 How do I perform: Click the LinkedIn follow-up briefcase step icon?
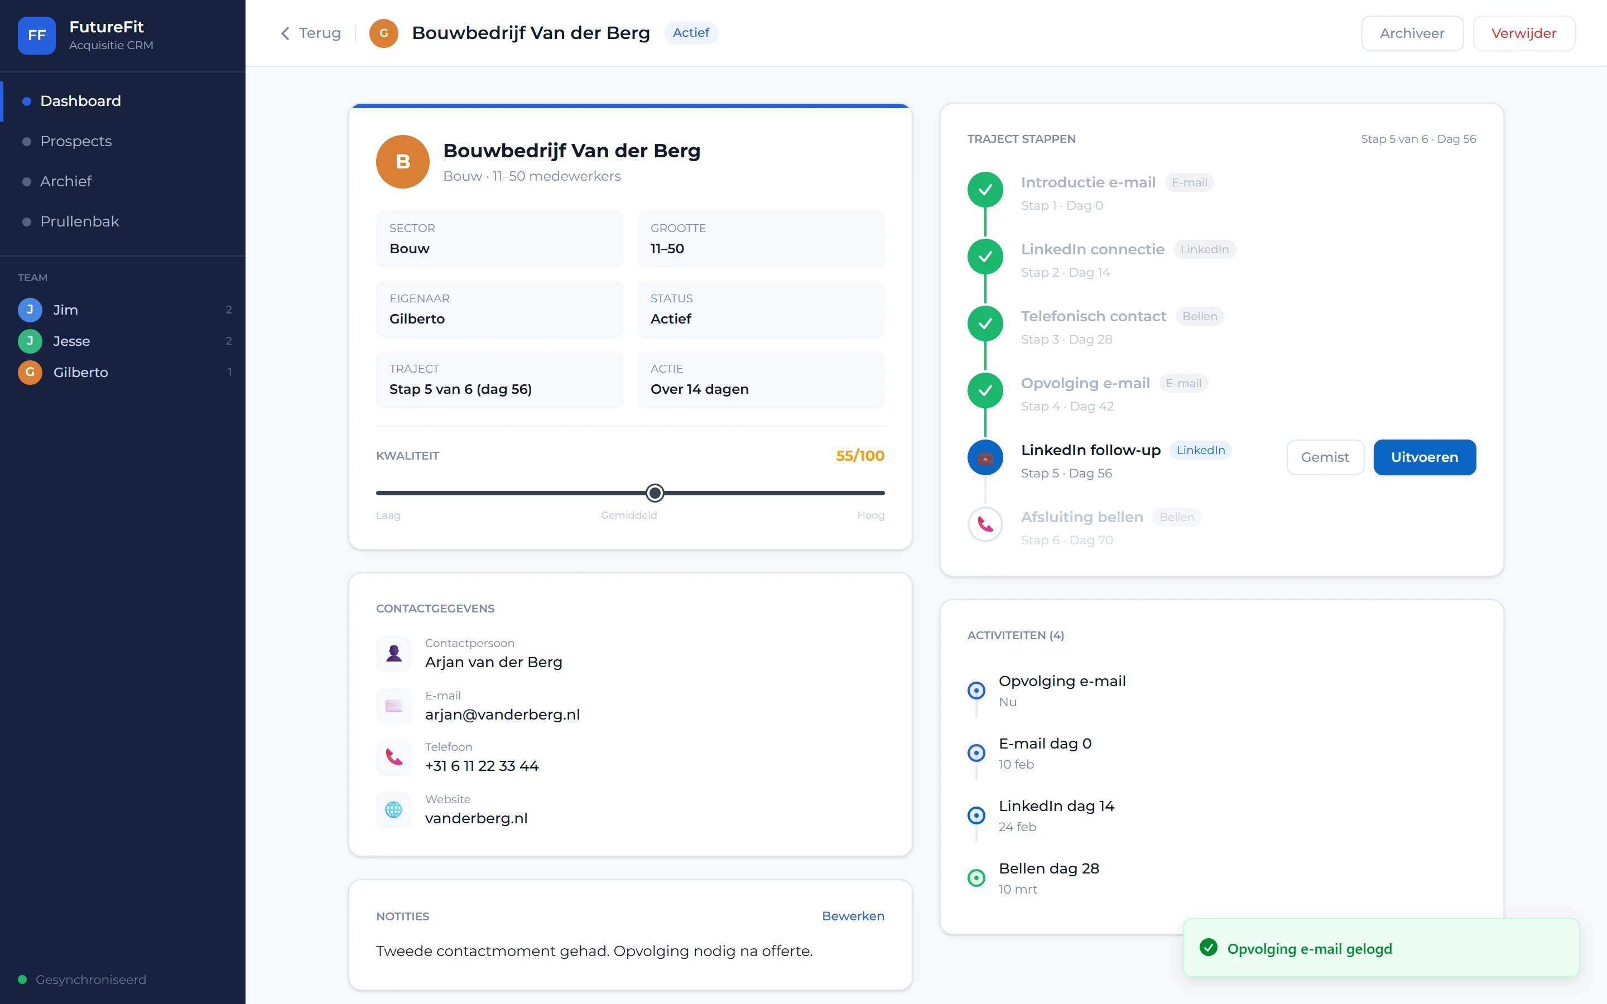985,457
